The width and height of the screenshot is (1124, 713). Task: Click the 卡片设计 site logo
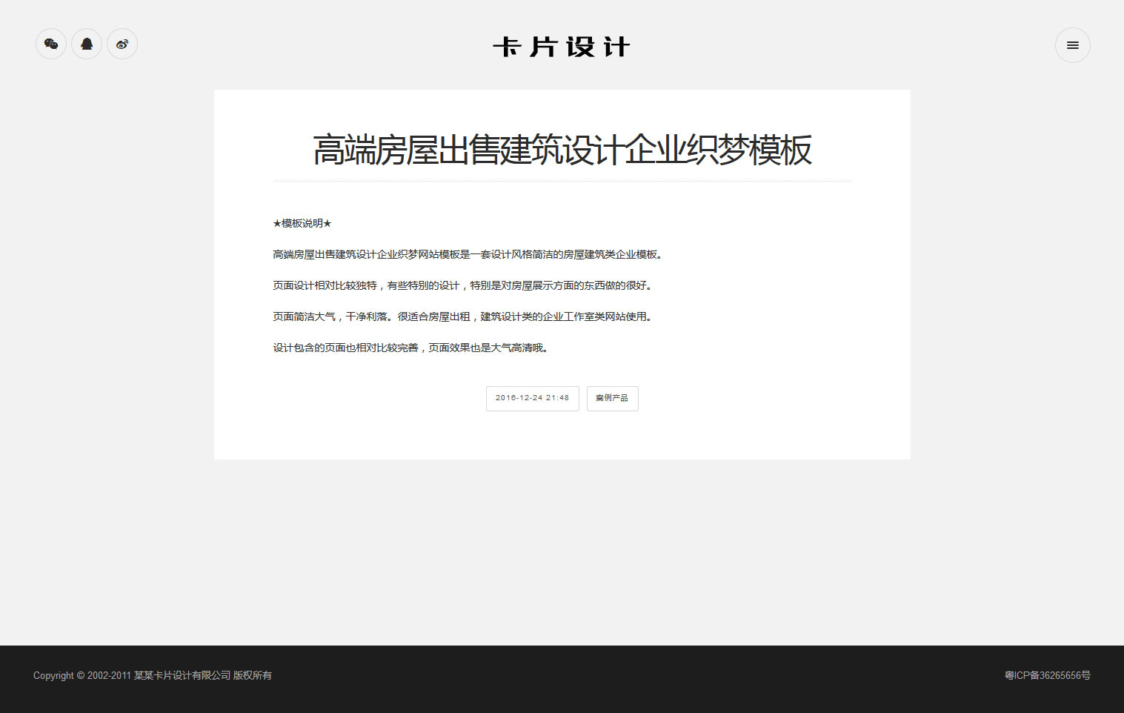click(562, 47)
